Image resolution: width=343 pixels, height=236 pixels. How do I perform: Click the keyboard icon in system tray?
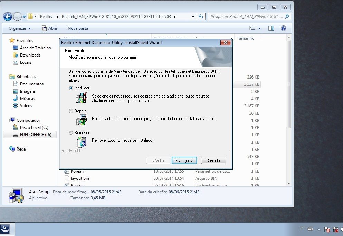tap(310, 229)
